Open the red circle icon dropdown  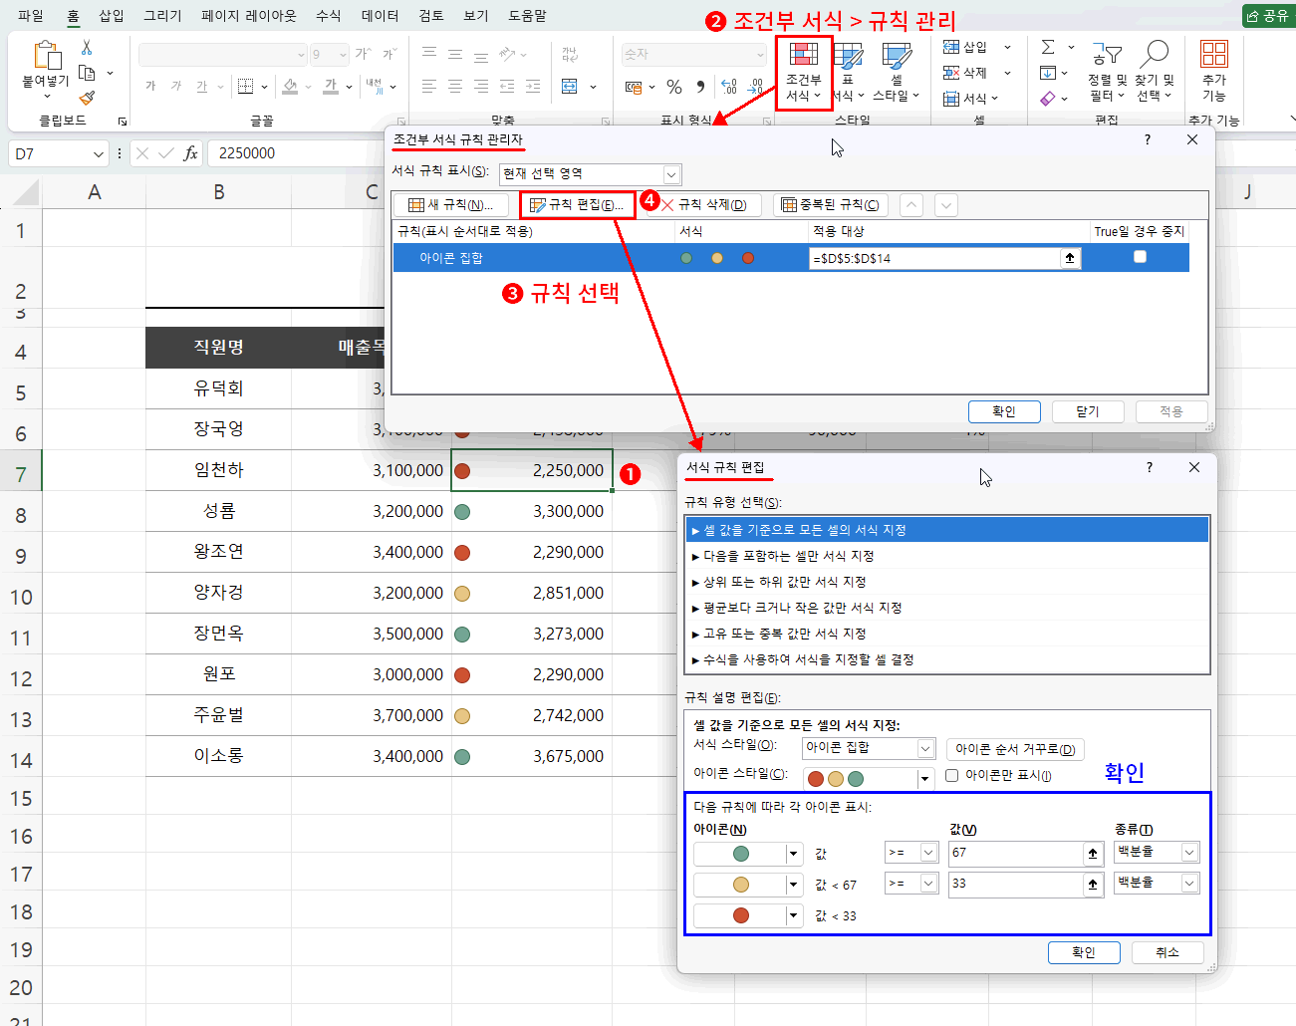[x=794, y=915]
